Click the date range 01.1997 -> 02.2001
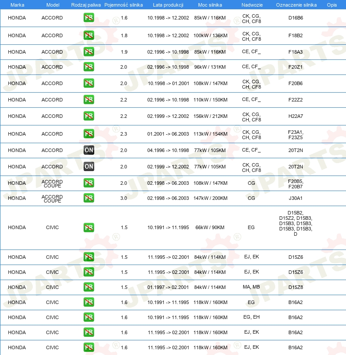This screenshot has width=346, height=355. coord(168,287)
